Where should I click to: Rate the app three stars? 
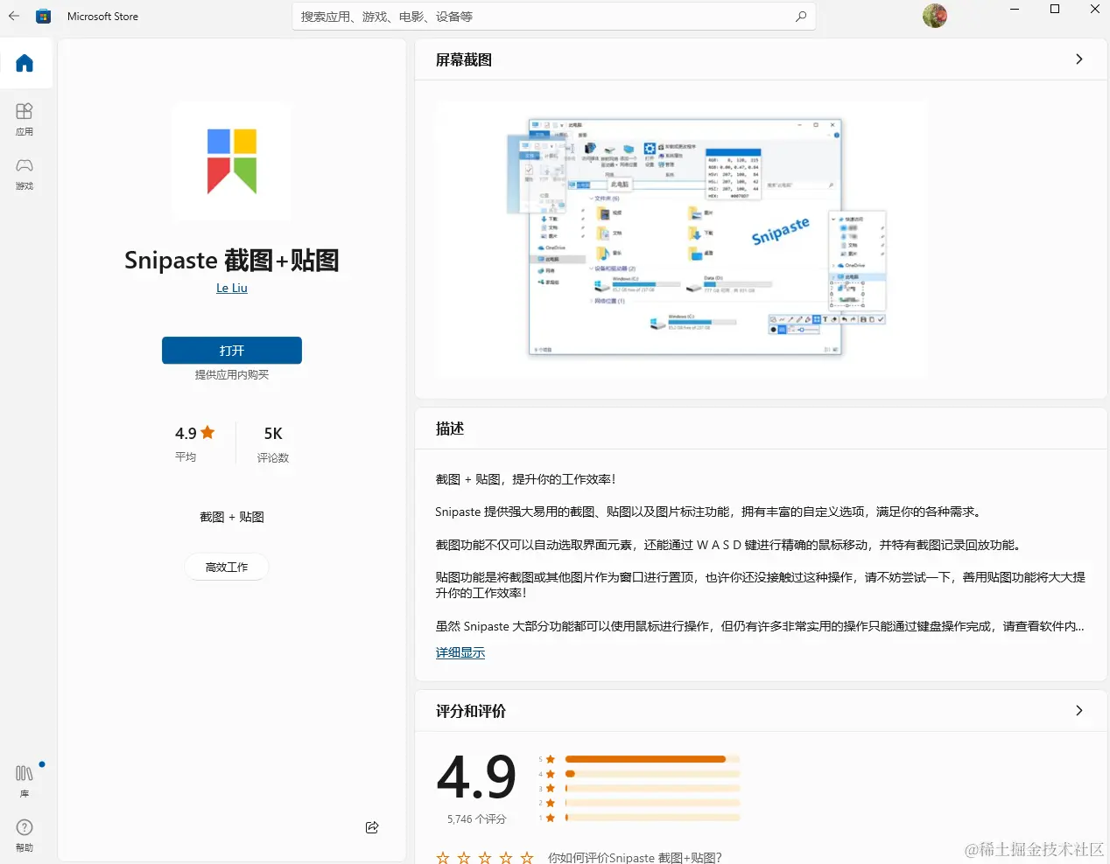tap(485, 858)
